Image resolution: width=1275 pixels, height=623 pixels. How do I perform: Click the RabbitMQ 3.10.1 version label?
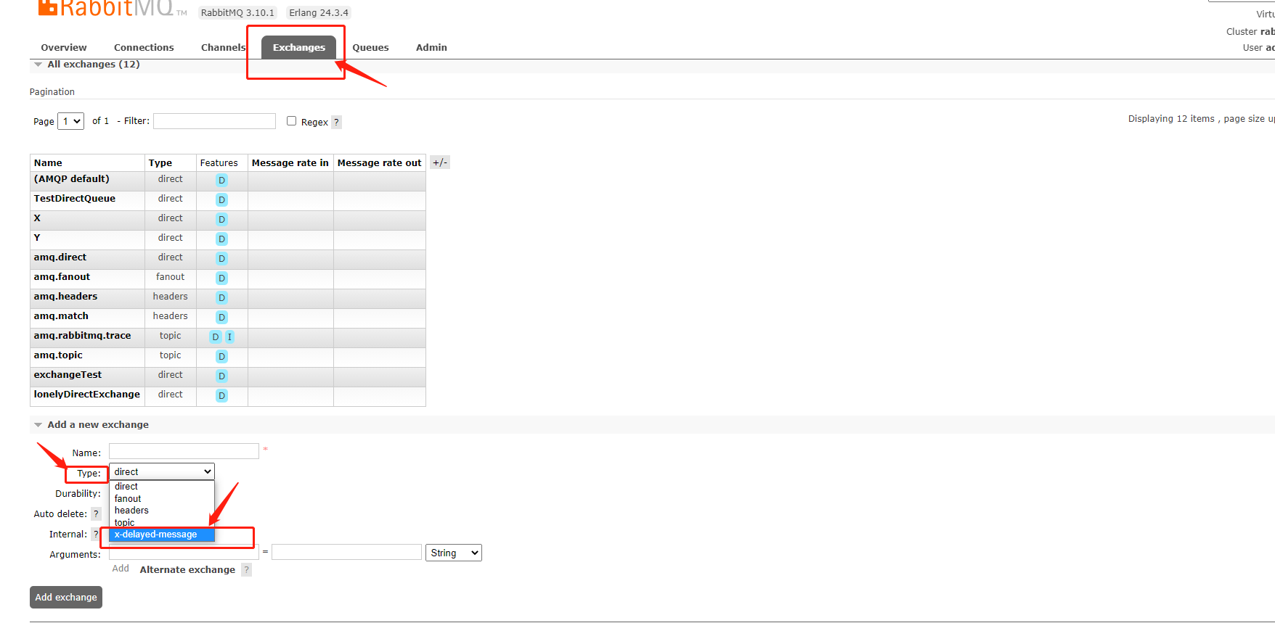pos(237,12)
